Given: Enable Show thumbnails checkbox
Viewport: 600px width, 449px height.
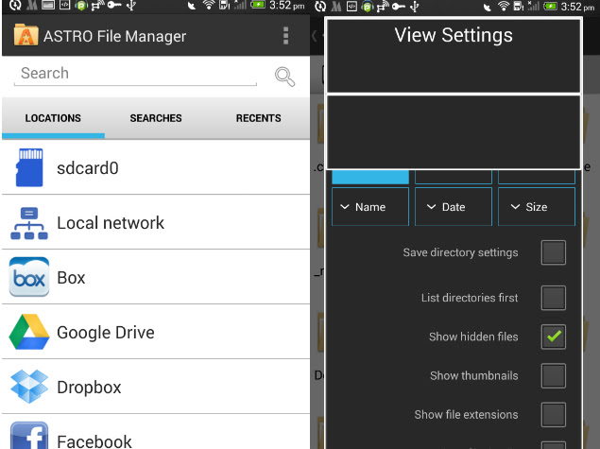Looking at the screenshot, I should click(x=554, y=376).
